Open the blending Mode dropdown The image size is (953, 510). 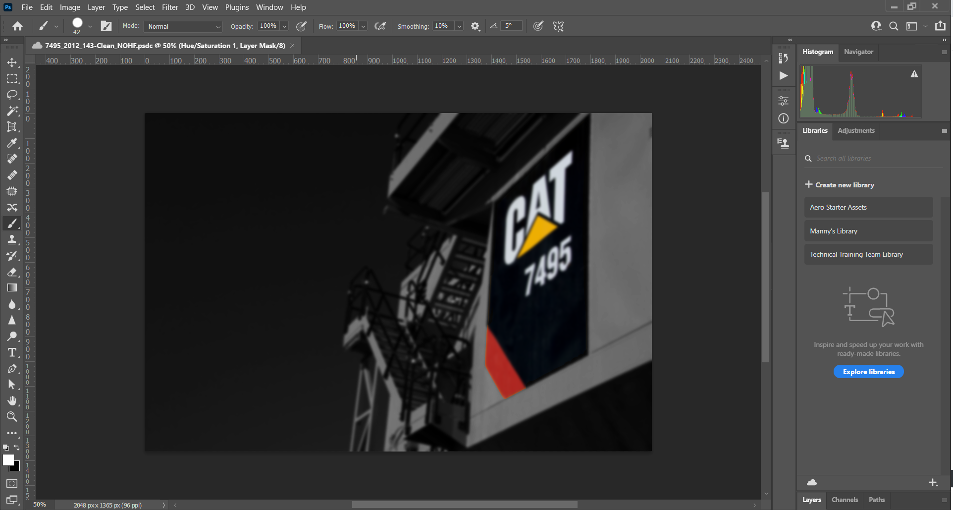(x=183, y=26)
